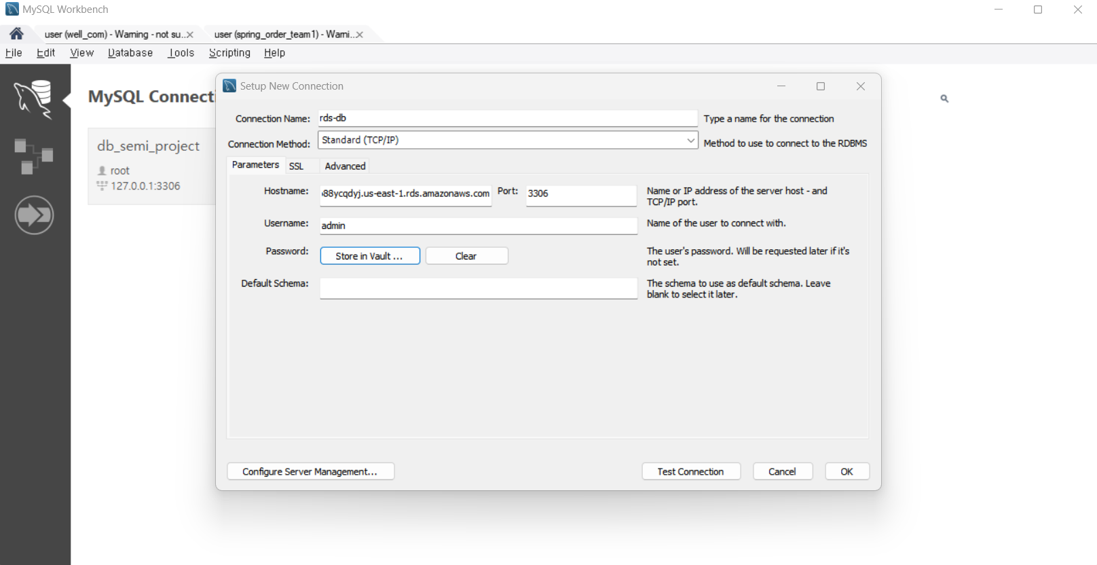The image size is (1097, 565).
Task: Open the Database menu
Action: [x=130, y=53]
